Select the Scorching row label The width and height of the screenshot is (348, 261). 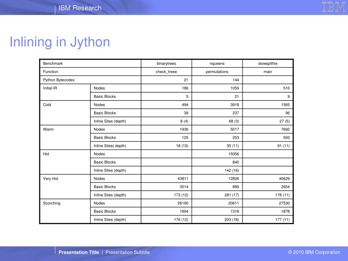52,203
